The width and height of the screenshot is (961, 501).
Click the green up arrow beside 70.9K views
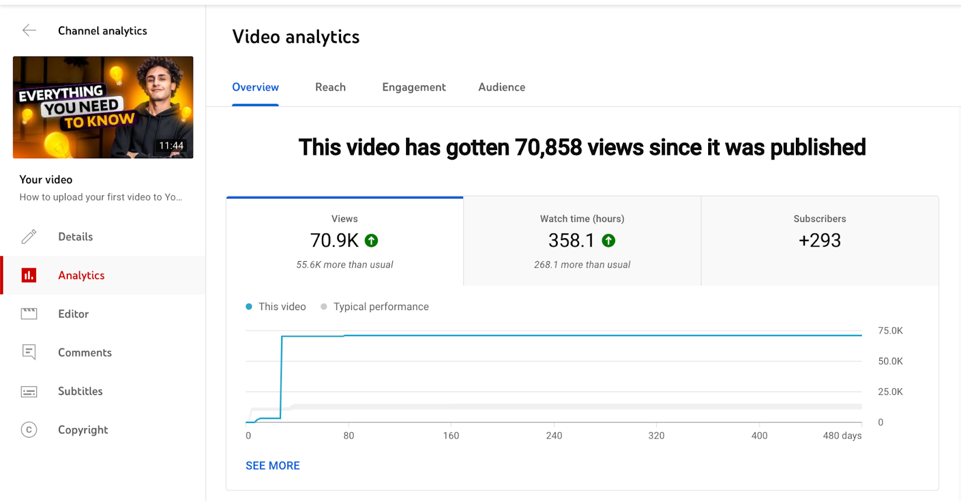(x=372, y=241)
